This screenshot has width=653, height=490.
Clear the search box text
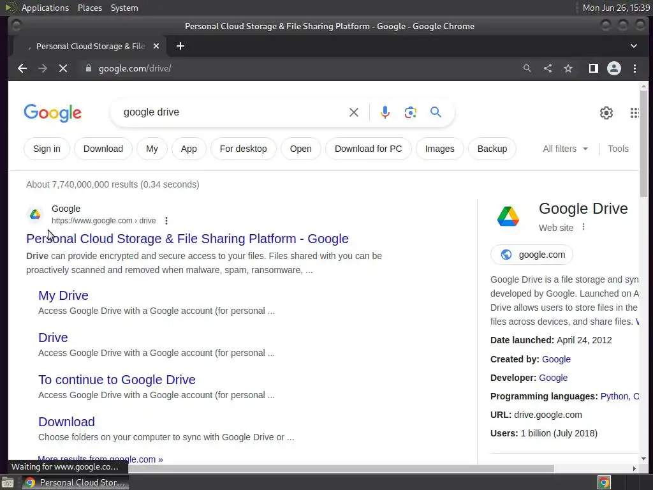(353, 112)
